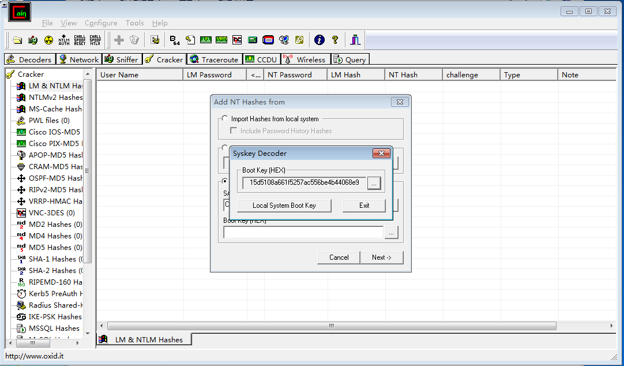Click the Exit door toolbar icon
624x366 pixels.
[355, 40]
